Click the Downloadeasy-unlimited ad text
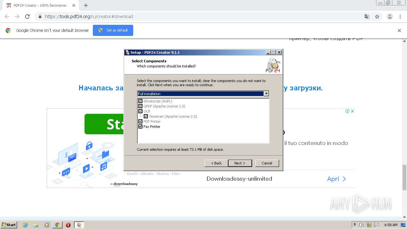The height and width of the screenshot is (229, 407). click(239, 179)
